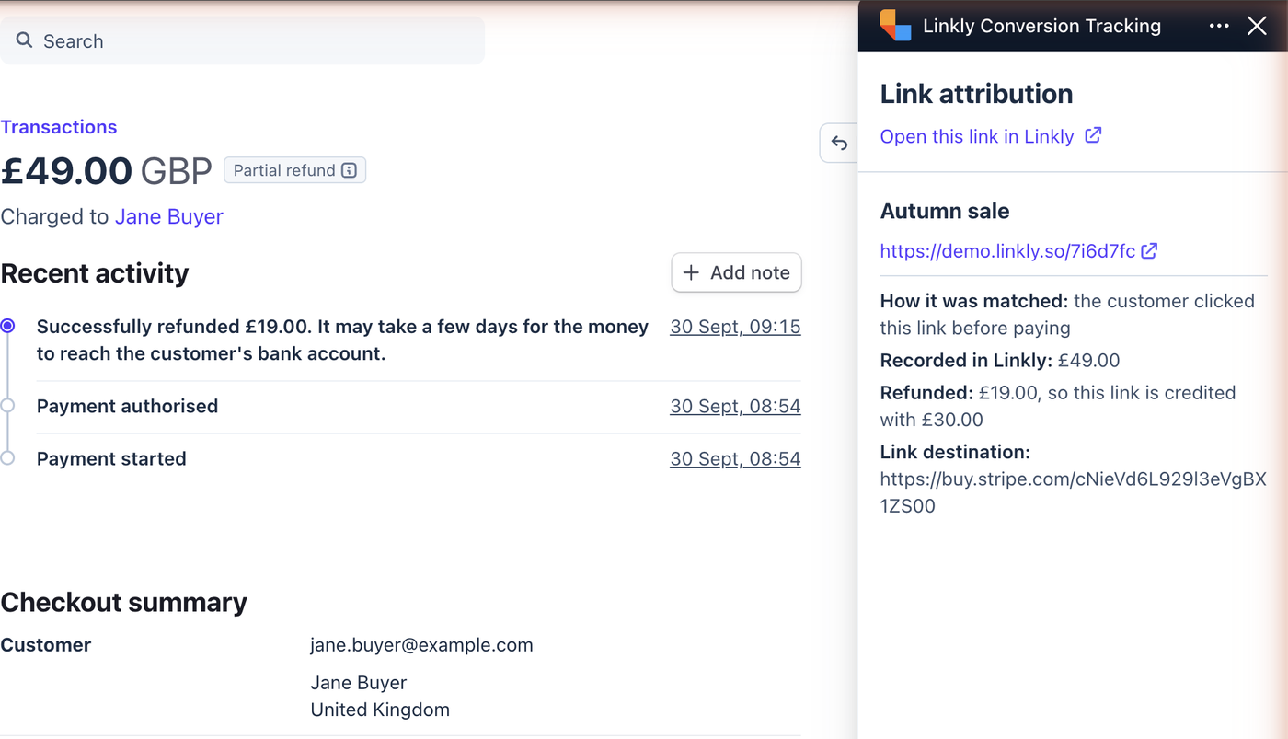Click the plus icon in Add note
Screen dimensions: 1288x739
691,272
